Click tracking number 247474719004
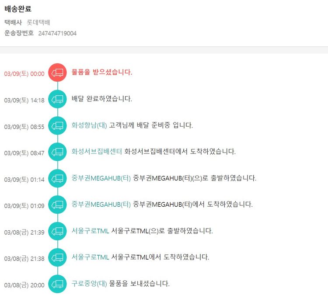The width and height of the screenshot is (328, 295). [57, 33]
